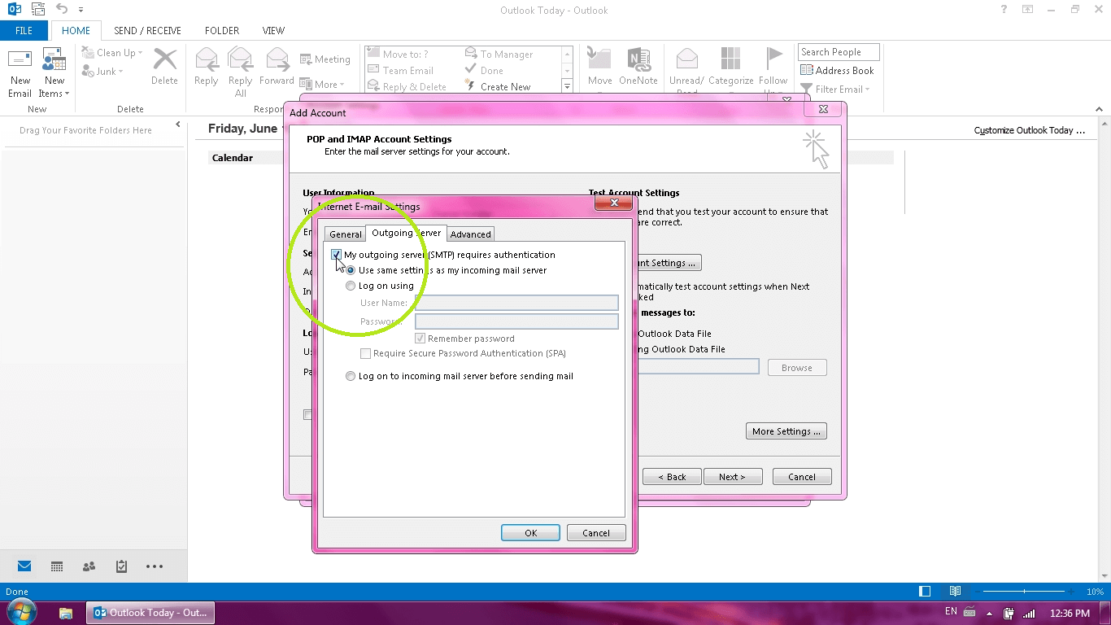This screenshot has height=625, width=1111.
Task: Uncheck My outgoing server requires authentication
Action: click(x=337, y=255)
